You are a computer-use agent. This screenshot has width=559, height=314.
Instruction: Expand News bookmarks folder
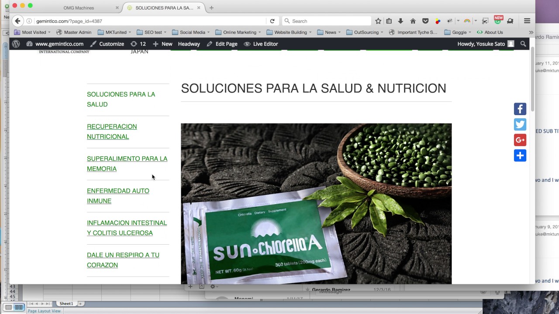[x=329, y=32]
